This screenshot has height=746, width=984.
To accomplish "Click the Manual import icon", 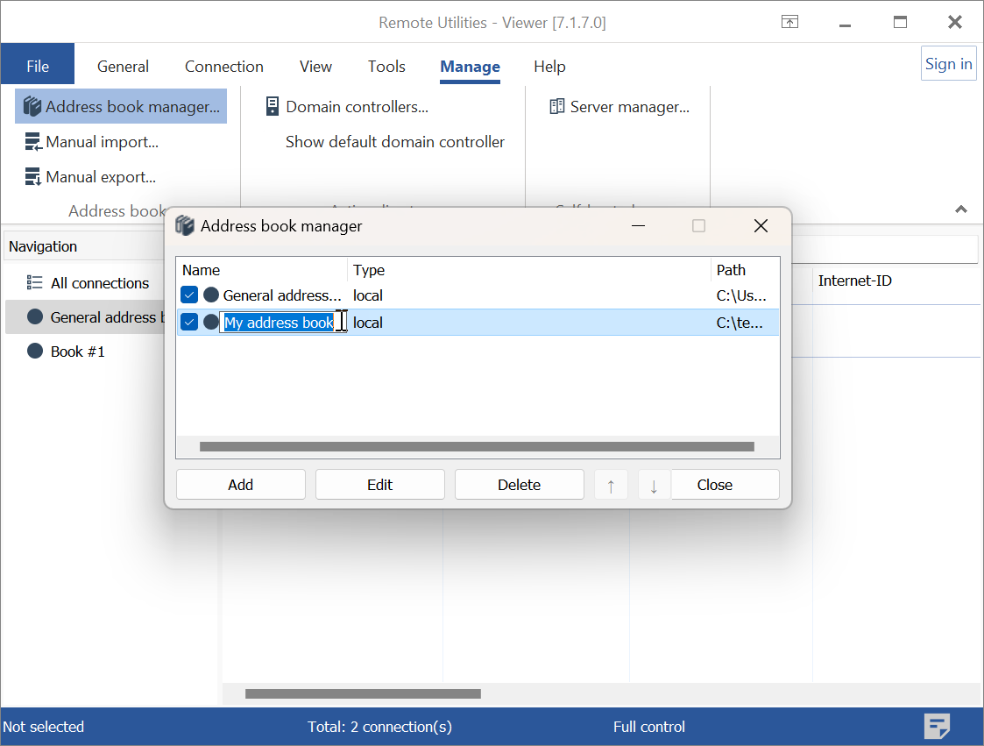I will tap(33, 142).
